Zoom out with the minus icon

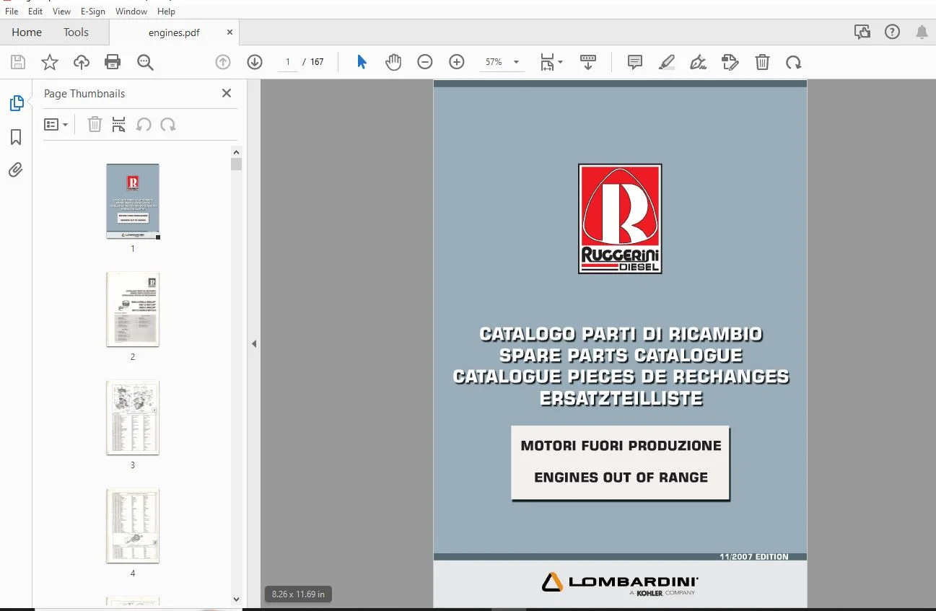(x=425, y=62)
